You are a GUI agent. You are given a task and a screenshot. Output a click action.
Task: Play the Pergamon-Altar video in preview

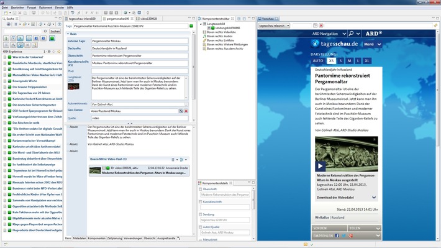(320, 166)
